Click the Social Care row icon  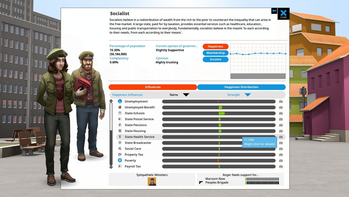coord(120,149)
